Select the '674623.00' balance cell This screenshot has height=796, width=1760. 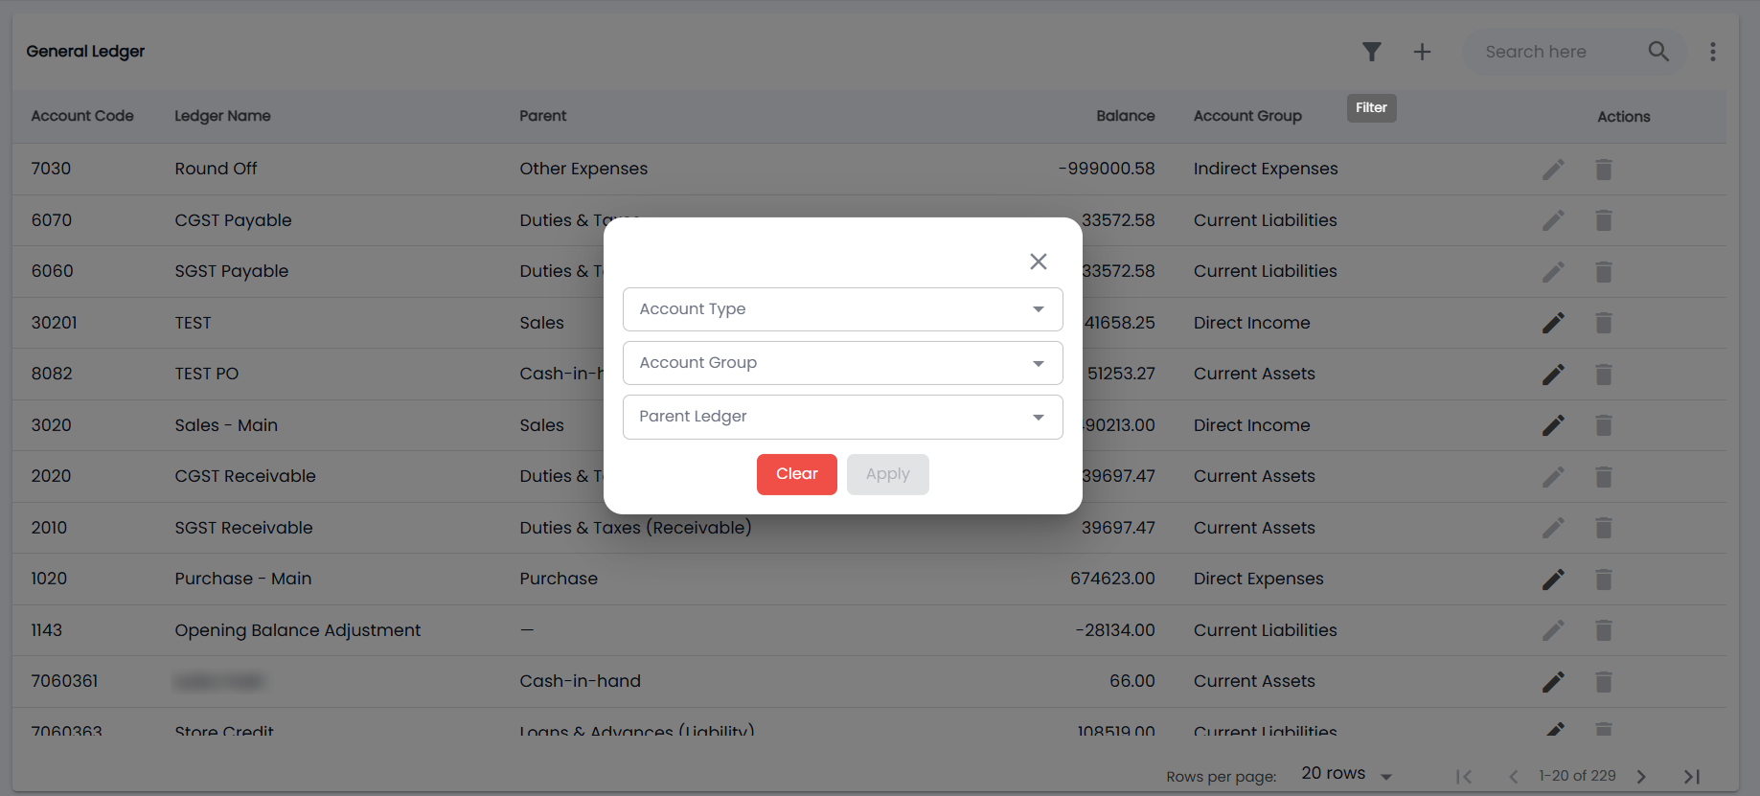tap(1112, 579)
